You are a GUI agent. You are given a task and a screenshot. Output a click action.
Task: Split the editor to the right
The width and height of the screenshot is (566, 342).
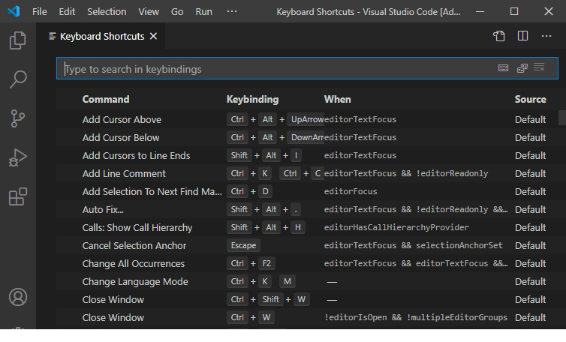(522, 36)
